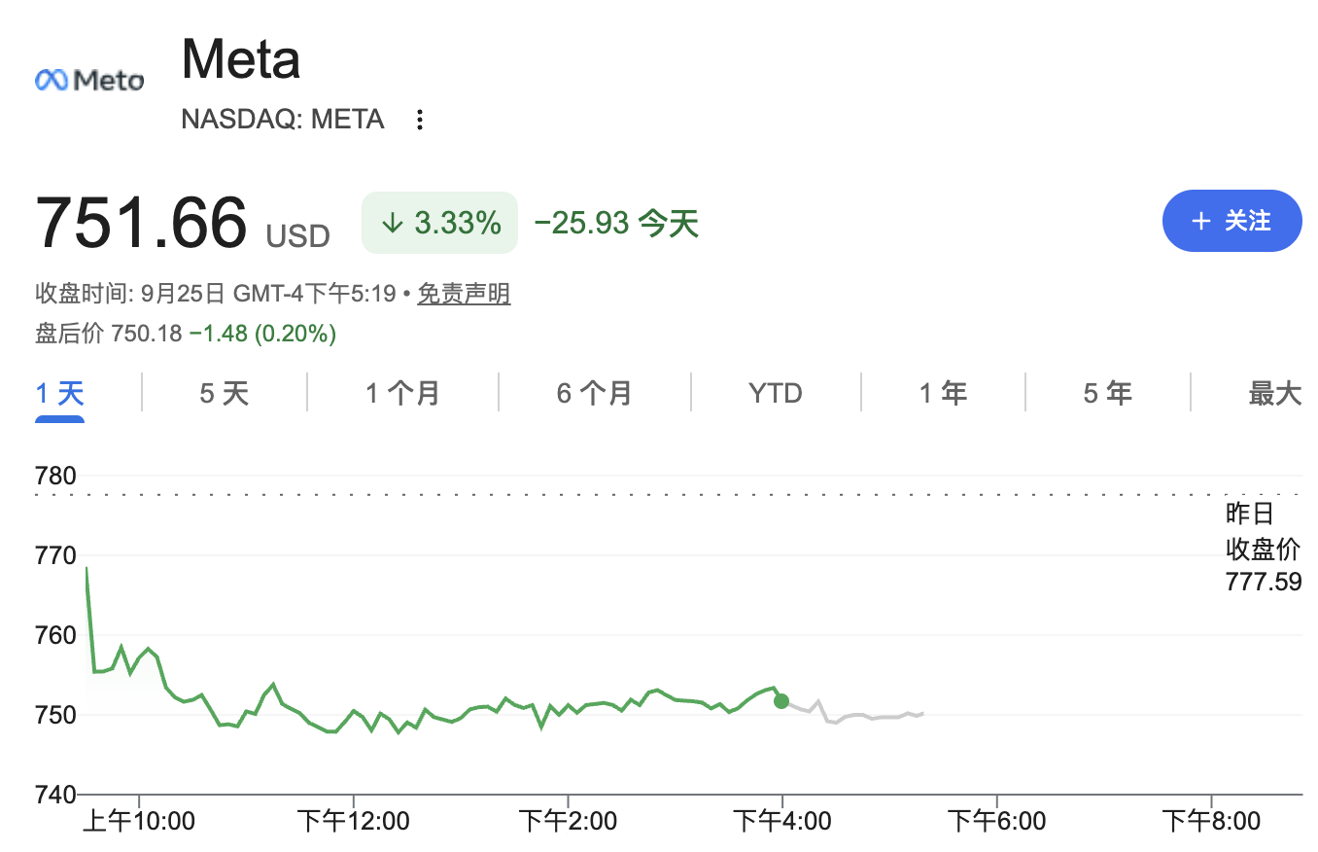1318x852 pixels.
Task: Click the 关注 follow button
Action: 1231,222
